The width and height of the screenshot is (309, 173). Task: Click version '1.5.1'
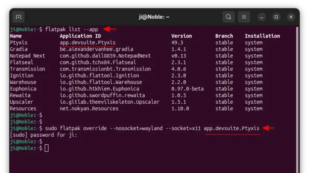(x=178, y=102)
